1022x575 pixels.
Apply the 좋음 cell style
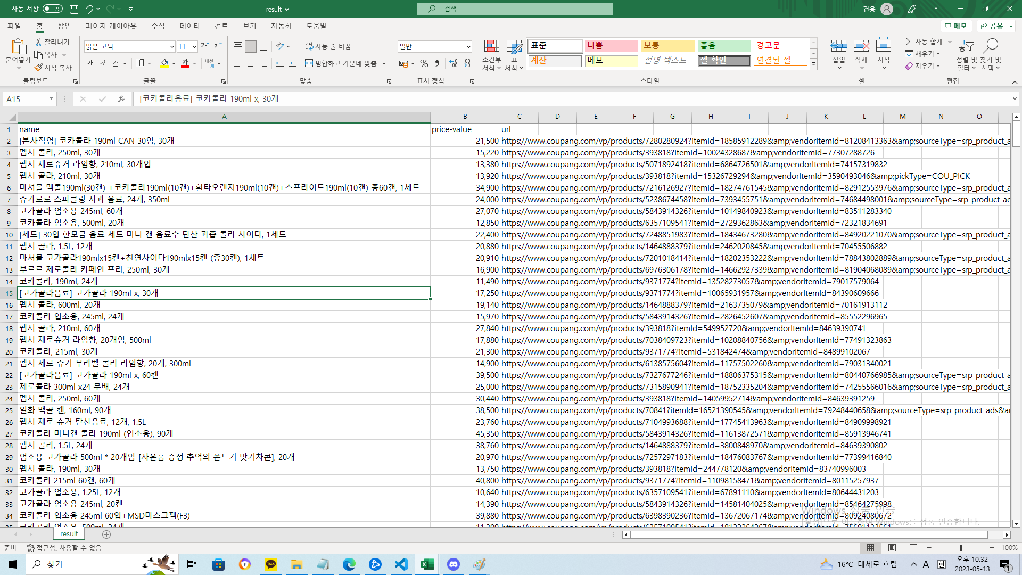tap(724, 46)
